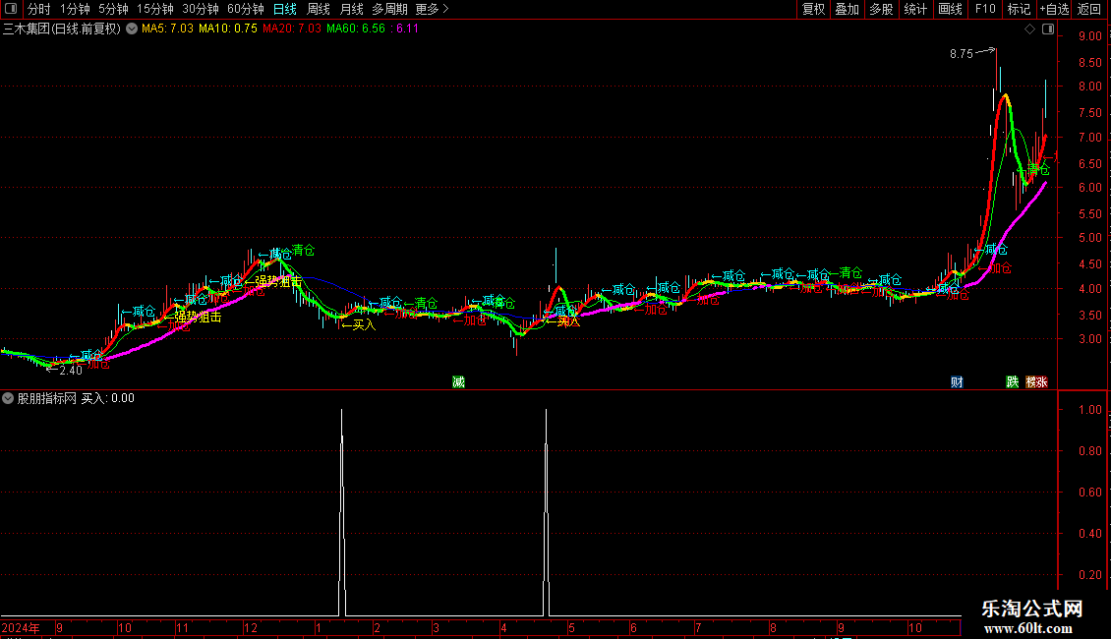Select the 1分钟 period tab

75,9
